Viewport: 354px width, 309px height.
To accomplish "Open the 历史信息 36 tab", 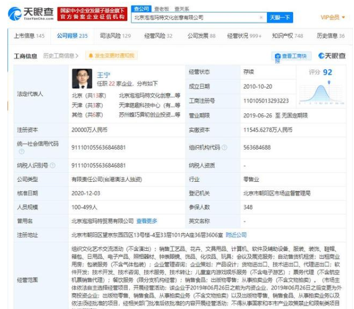I will [330, 36].
